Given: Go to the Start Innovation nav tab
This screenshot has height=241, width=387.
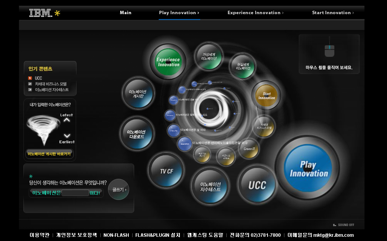Looking at the screenshot, I should coord(333,13).
